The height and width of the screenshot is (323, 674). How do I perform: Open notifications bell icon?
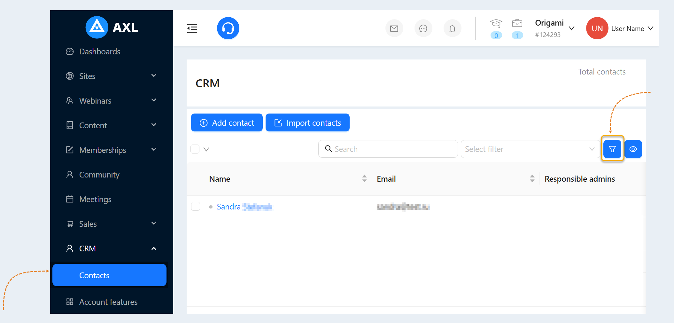coord(452,28)
